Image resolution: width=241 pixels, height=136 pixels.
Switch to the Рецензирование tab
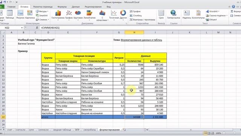[93, 7]
